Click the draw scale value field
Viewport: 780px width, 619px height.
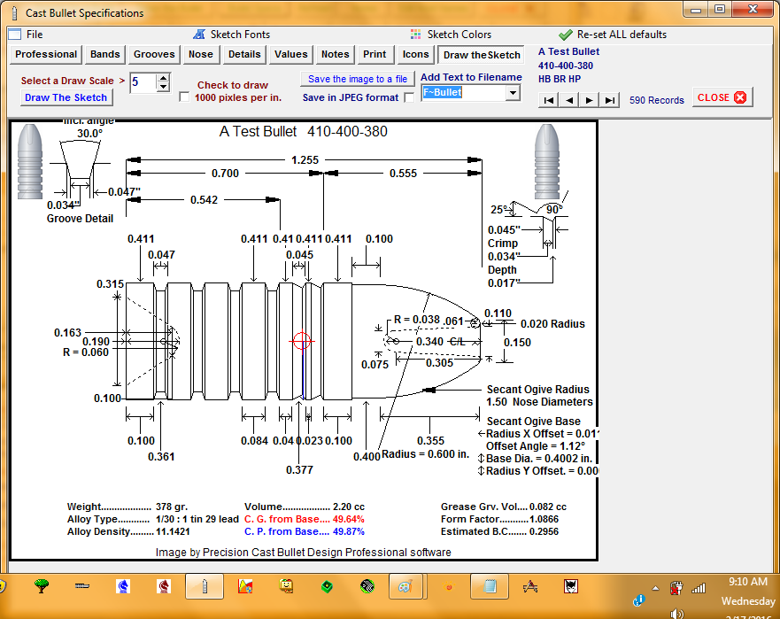pos(143,82)
